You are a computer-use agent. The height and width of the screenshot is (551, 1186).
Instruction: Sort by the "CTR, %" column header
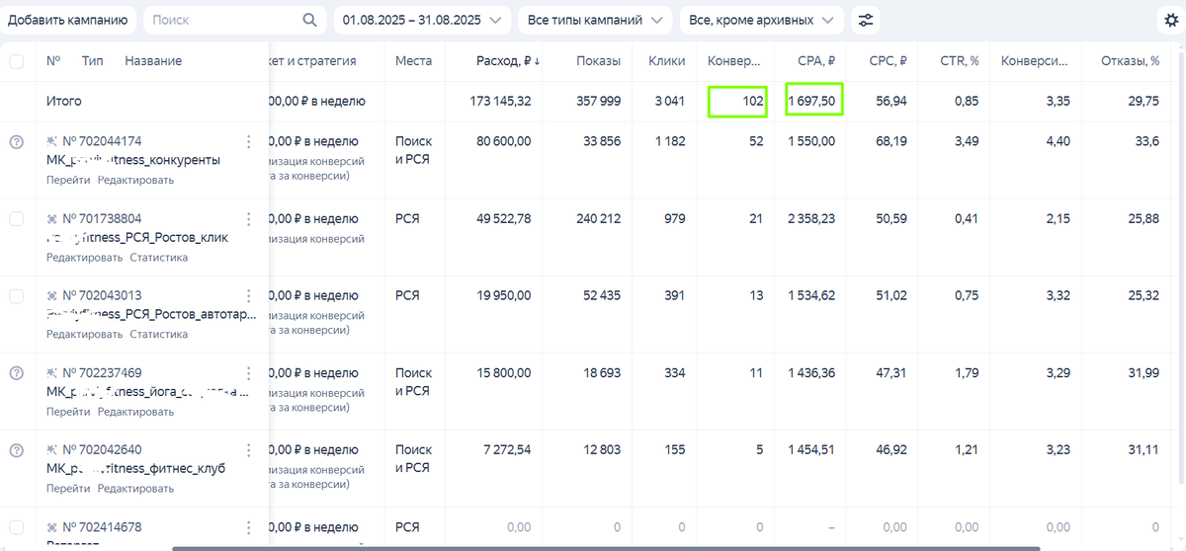coord(960,61)
